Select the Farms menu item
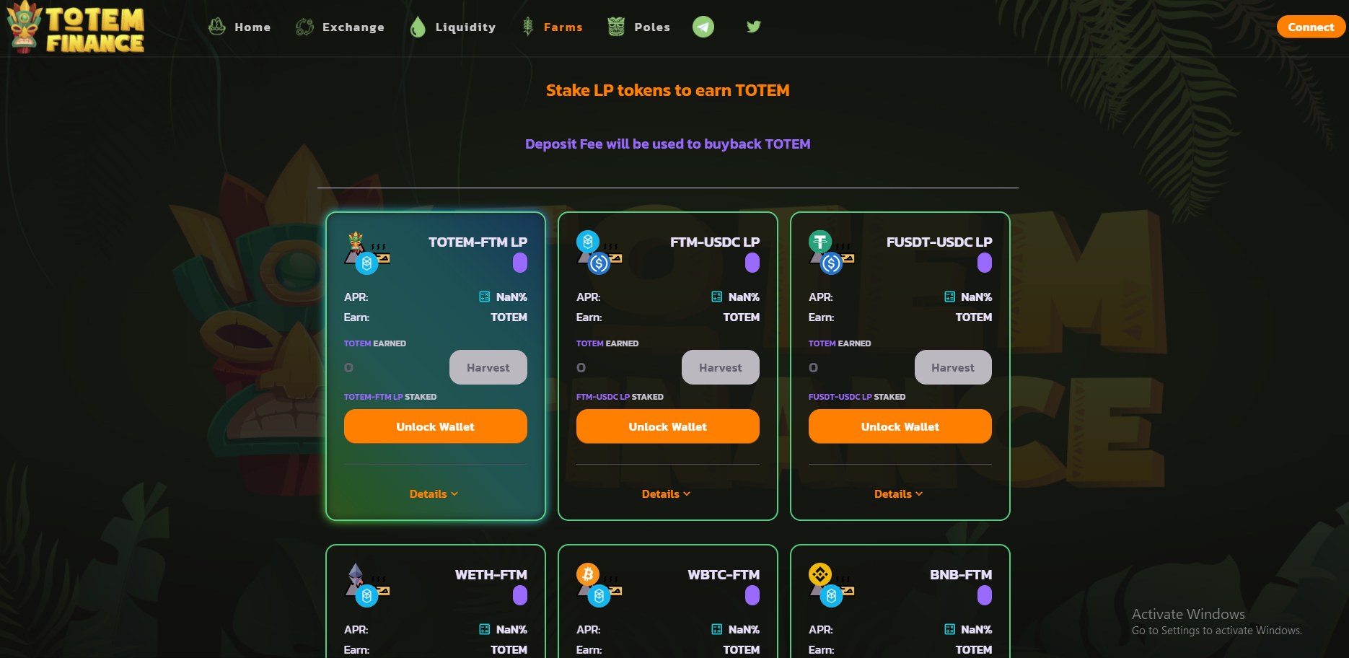This screenshot has width=1349, height=658. pos(553,27)
